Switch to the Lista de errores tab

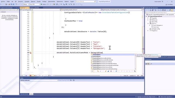pos(24,94)
